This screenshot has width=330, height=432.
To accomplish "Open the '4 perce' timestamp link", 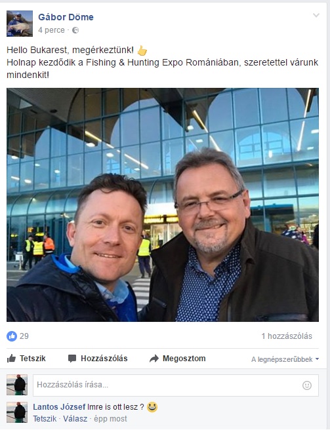I will coord(52,30).
